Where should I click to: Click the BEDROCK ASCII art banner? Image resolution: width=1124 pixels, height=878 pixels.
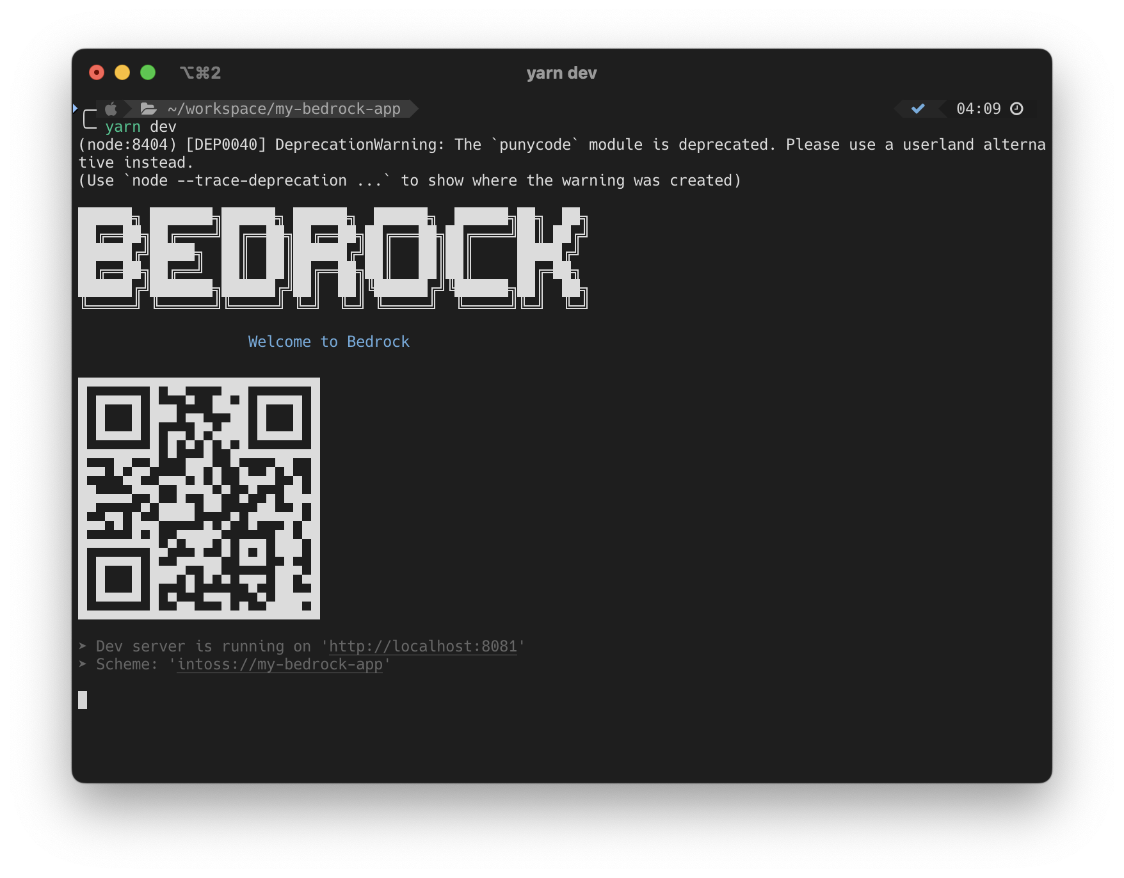333,258
